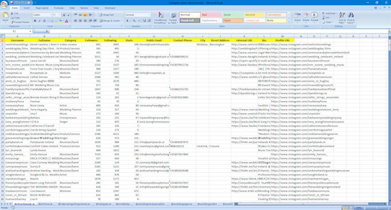Toggle middle vertical alignment

coord(80,15)
